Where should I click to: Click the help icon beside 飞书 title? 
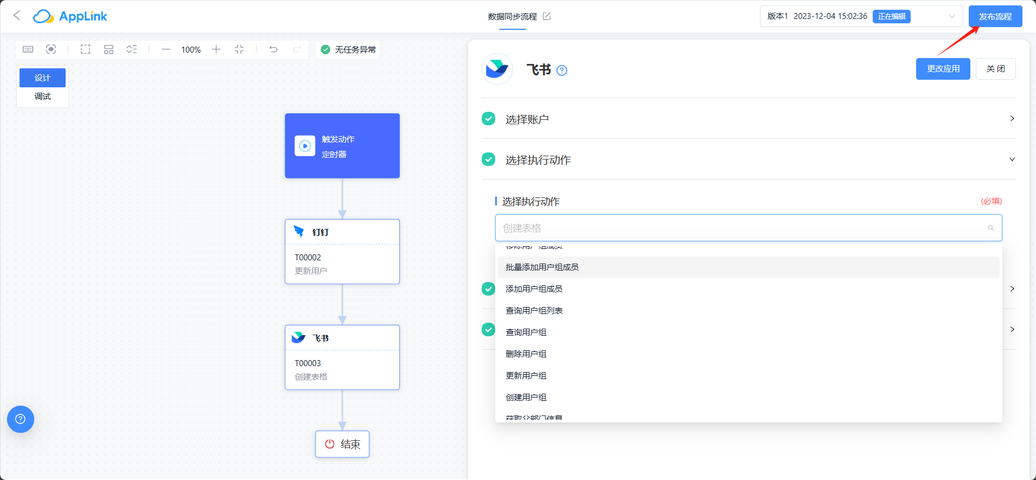click(x=562, y=71)
